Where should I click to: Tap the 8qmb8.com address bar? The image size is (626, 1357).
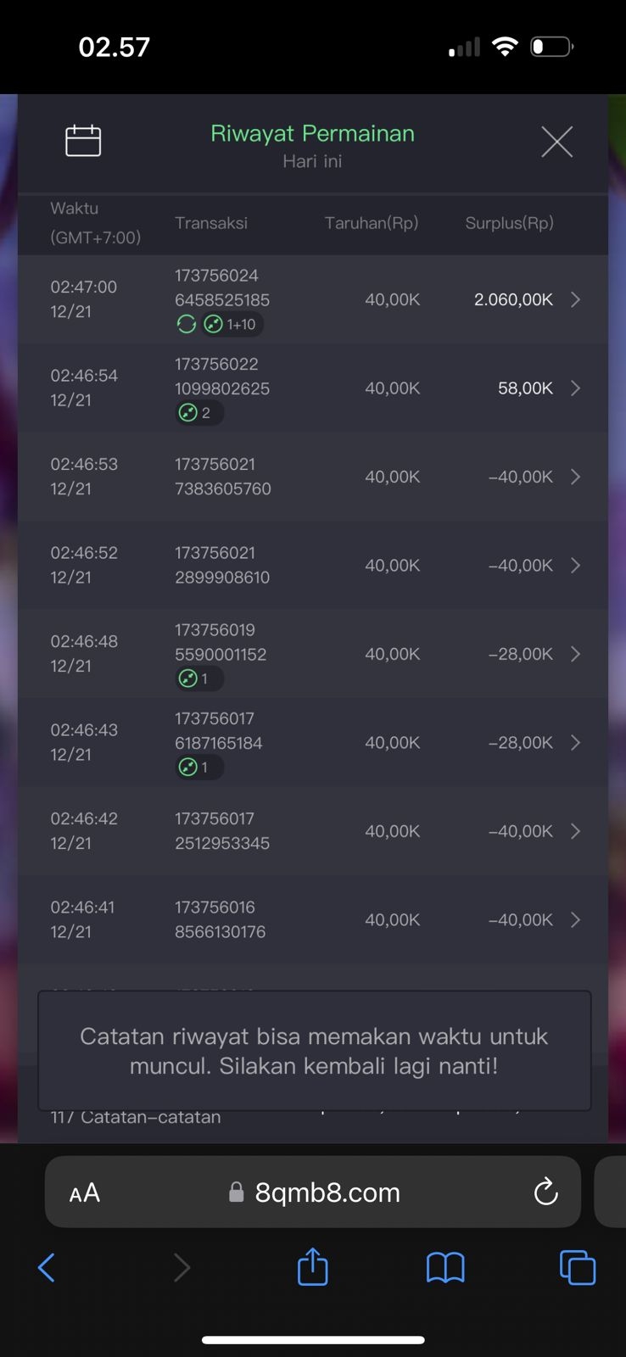pos(327,1192)
